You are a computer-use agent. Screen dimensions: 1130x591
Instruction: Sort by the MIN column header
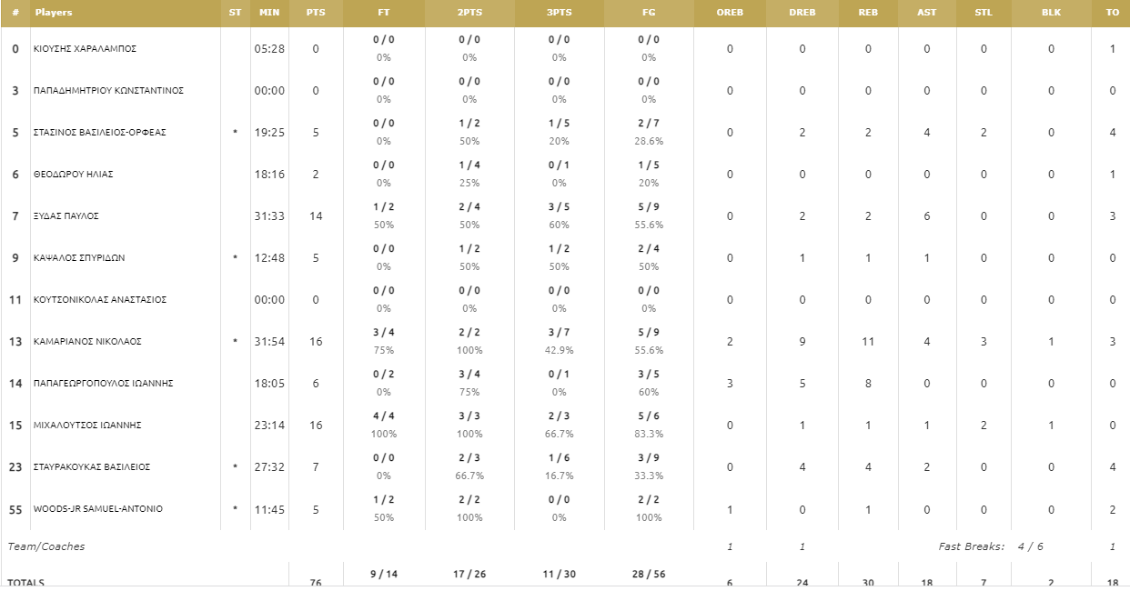269,13
